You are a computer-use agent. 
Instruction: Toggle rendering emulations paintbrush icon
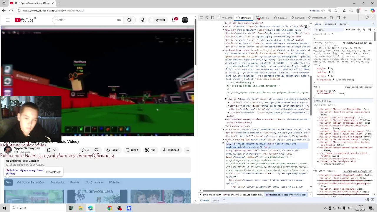[x=364, y=30]
